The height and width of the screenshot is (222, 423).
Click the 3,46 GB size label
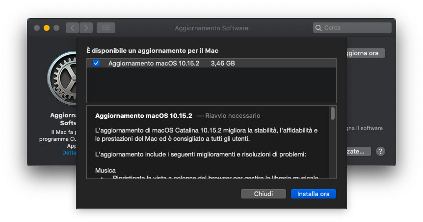tap(223, 63)
